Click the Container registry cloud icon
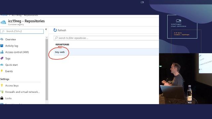The height and width of the screenshot is (119, 212). click(3, 22)
